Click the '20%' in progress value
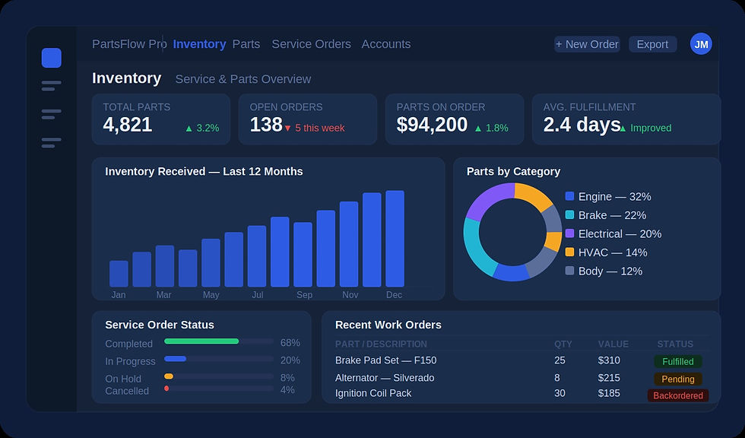 tap(290, 360)
